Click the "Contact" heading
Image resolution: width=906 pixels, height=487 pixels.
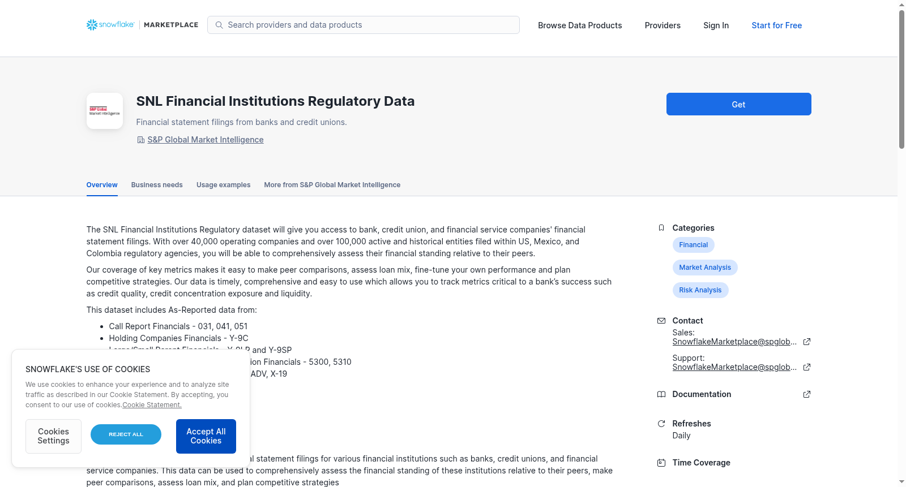687,321
